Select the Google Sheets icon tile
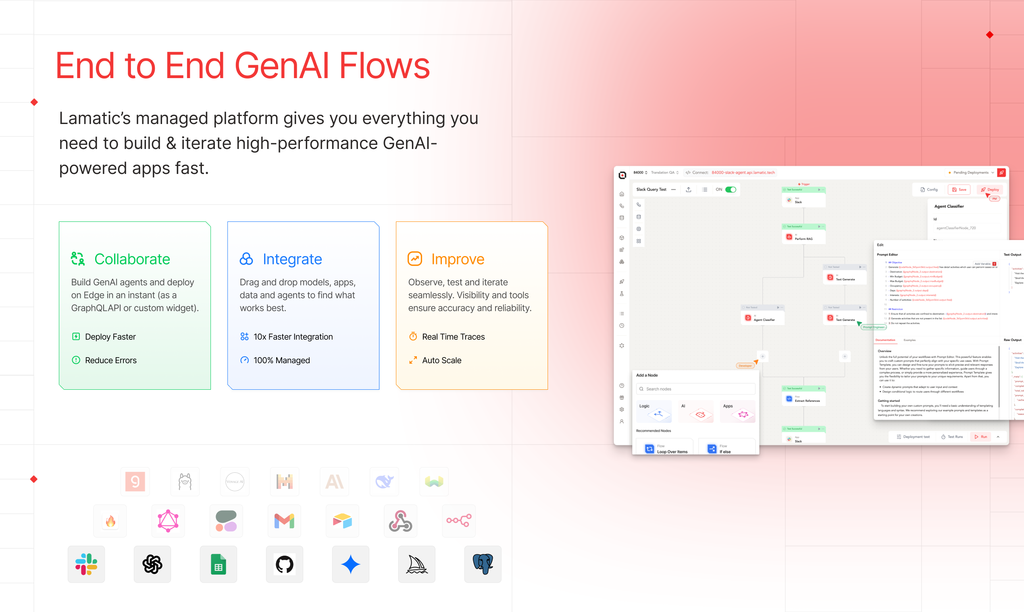 [219, 564]
